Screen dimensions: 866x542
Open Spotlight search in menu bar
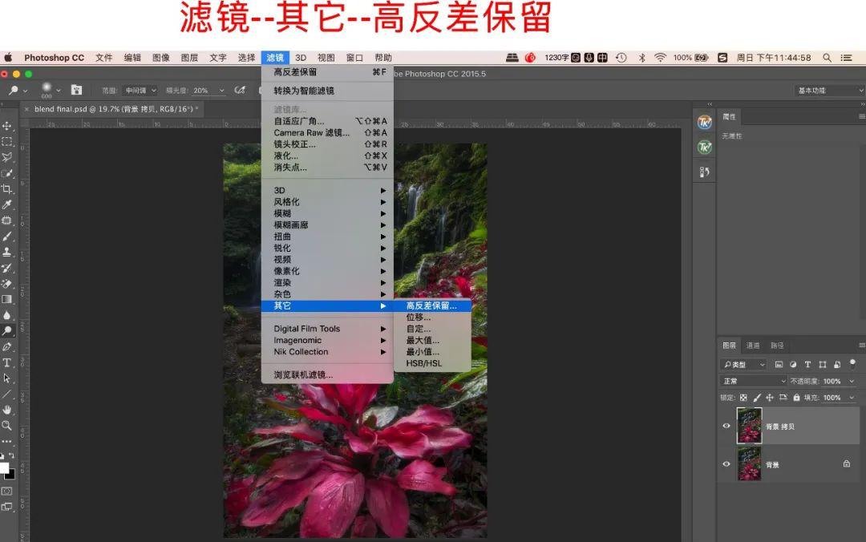coord(827,58)
